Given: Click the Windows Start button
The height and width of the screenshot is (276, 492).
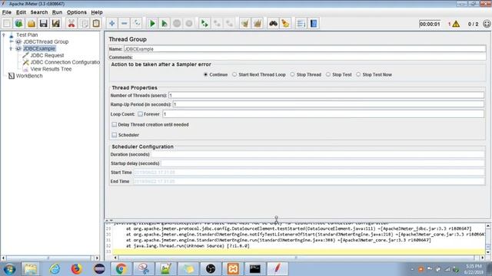Looking at the screenshot, I should [9, 269].
